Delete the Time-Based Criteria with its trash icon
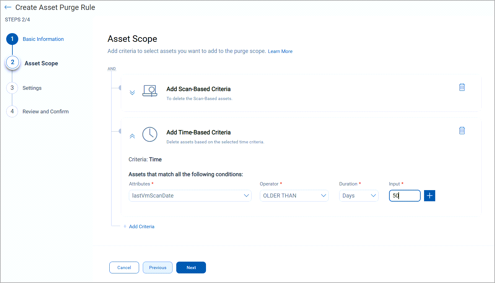Screen dimensions: 495x283 [x=462, y=131]
